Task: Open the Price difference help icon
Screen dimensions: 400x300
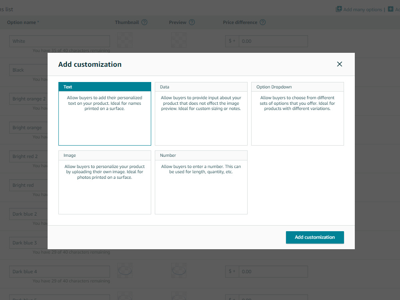Action: (x=262, y=22)
